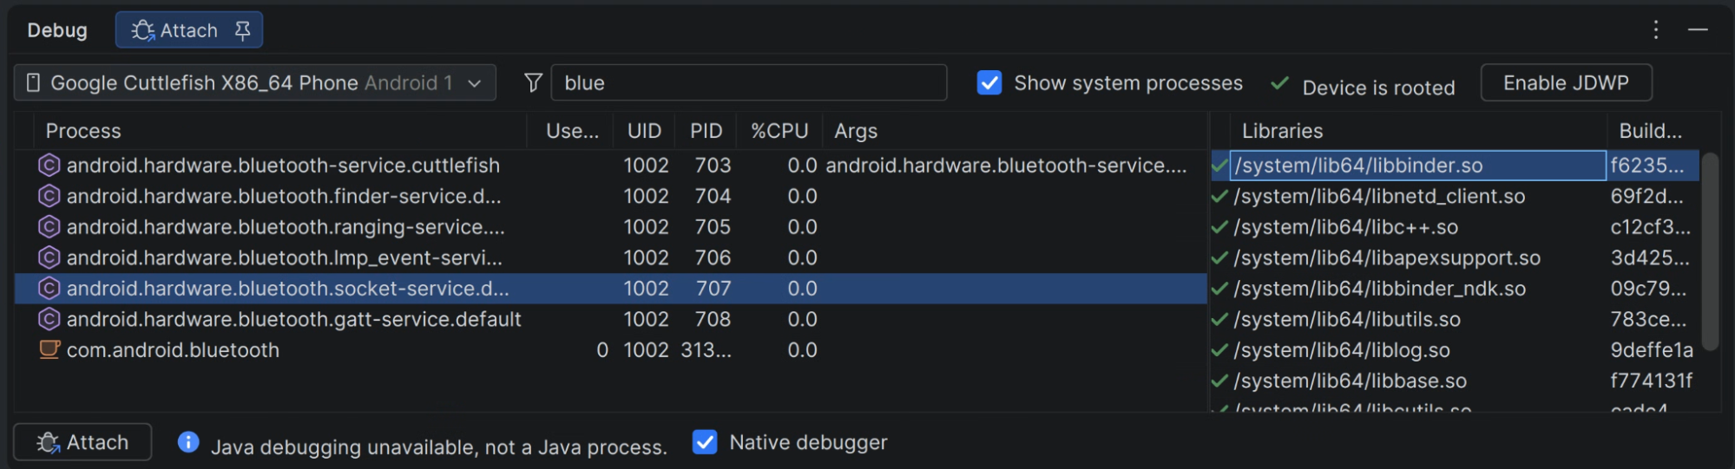Sort by the Libraries column header

(x=1417, y=131)
